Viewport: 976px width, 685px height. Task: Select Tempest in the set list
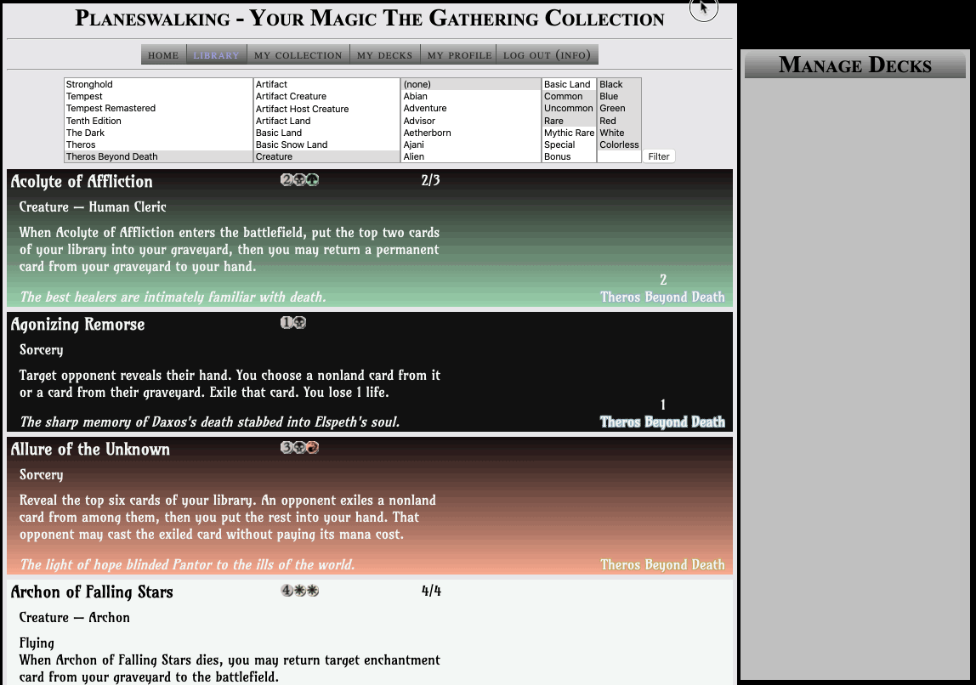pyautogui.click(x=158, y=96)
